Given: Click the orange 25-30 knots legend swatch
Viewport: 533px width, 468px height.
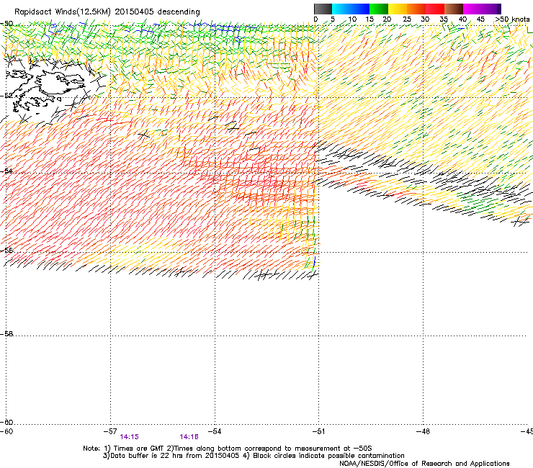Looking at the screenshot, I should [416, 9].
